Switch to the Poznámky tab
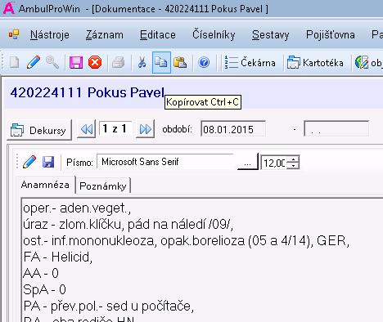The height and width of the screenshot is (322, 383). [x=103, y=186]
